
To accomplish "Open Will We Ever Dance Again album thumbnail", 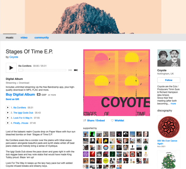I will click(169, 127).
